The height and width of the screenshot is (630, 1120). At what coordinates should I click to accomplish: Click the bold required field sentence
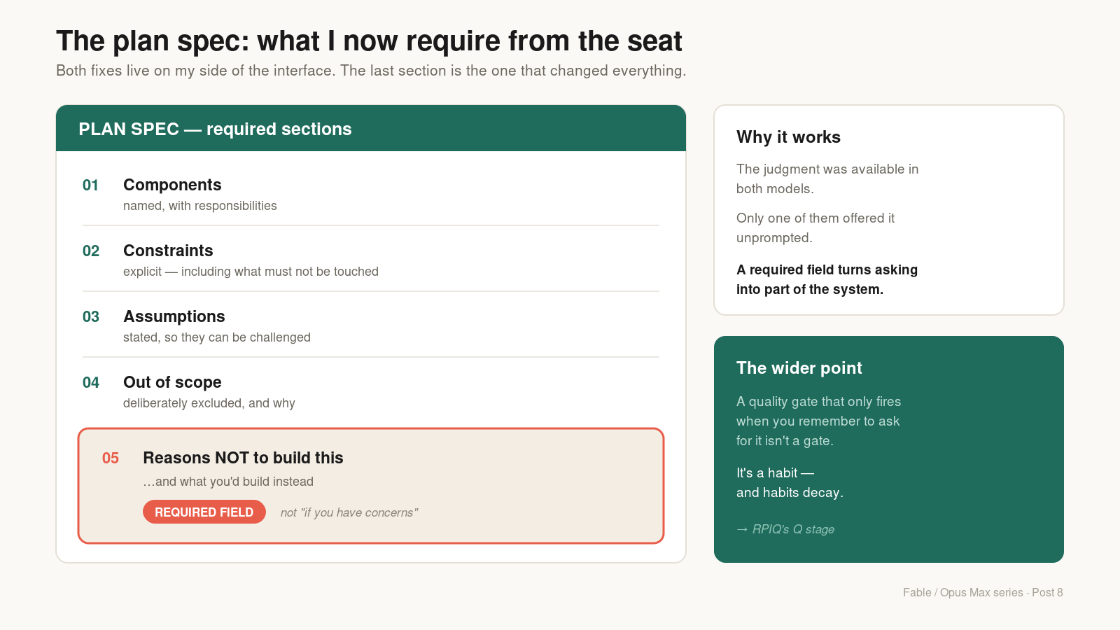(827, 279)
